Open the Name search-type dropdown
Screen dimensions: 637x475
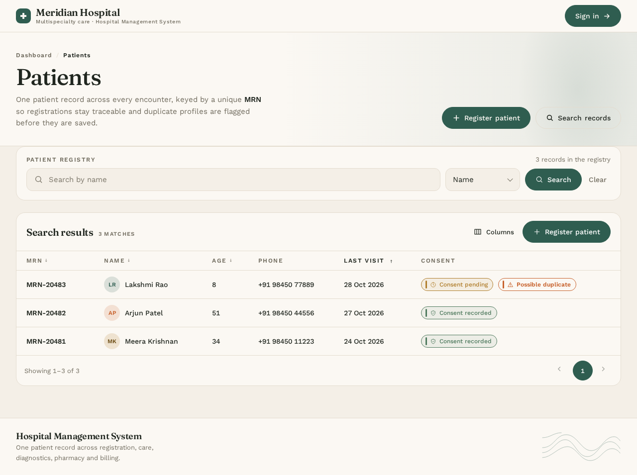[x=483, y=180]
